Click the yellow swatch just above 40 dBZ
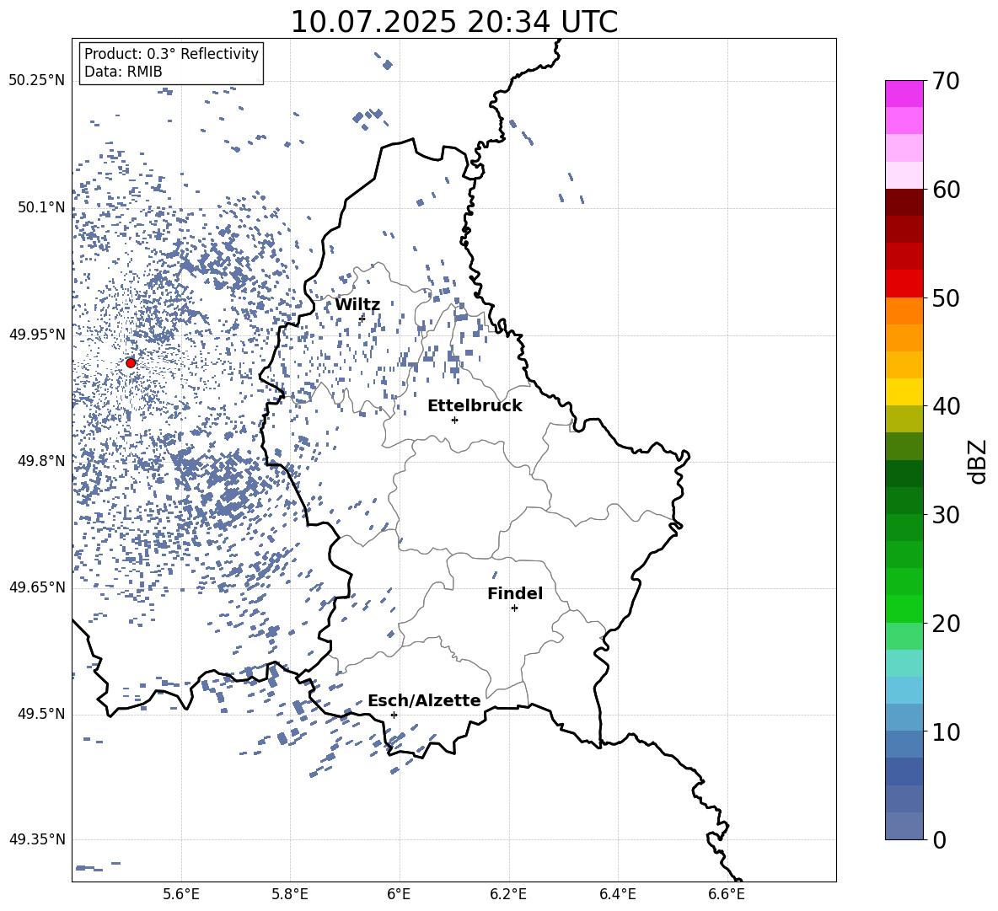Screen dimensions: 998x911 tap(904, 392)
